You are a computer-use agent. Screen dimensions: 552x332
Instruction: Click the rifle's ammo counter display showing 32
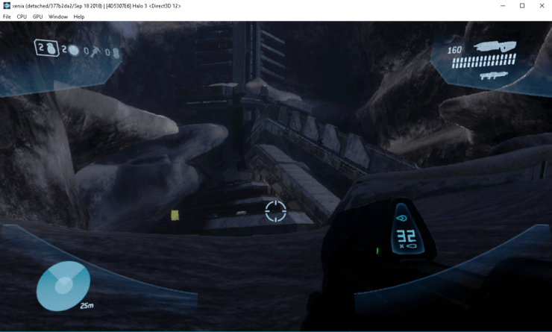point(407,237)
